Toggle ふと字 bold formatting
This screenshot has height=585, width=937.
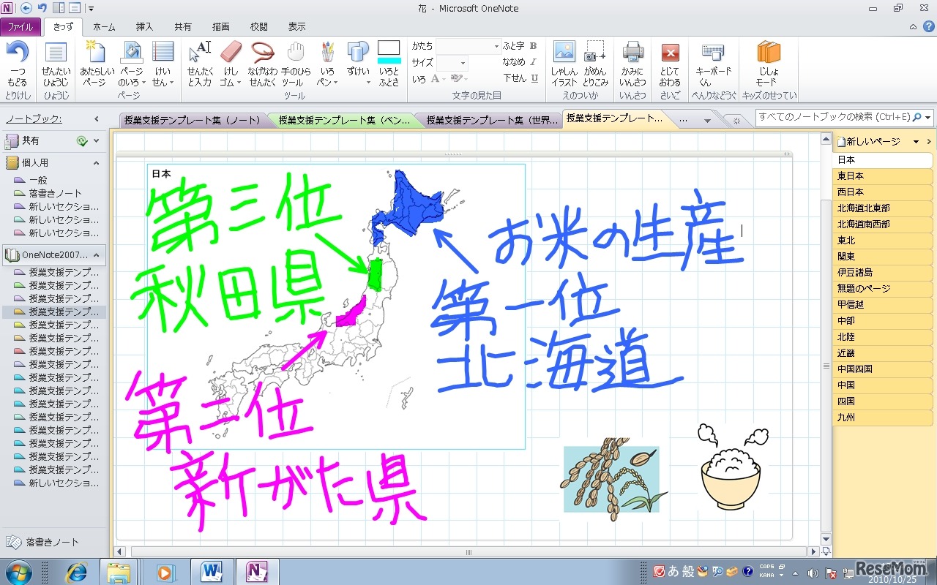coord(533,46)
